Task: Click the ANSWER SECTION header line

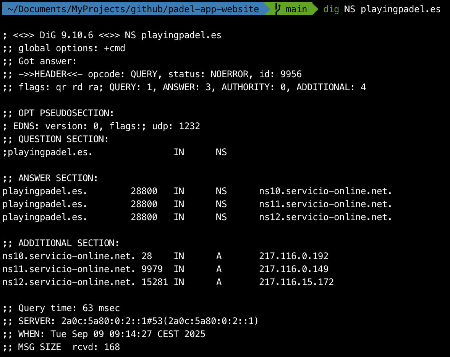Action: pyautogui.click(x=50, y=178)
